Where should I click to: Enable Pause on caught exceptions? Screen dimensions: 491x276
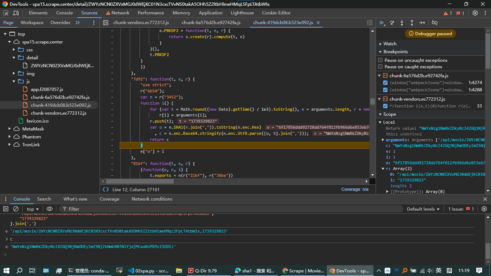[380, 66]
